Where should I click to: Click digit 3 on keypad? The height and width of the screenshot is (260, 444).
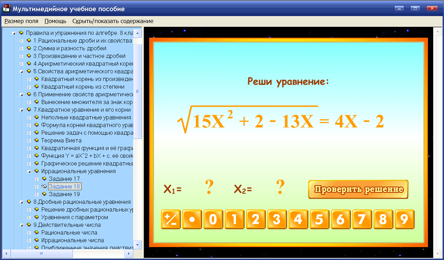coord(277,219)
